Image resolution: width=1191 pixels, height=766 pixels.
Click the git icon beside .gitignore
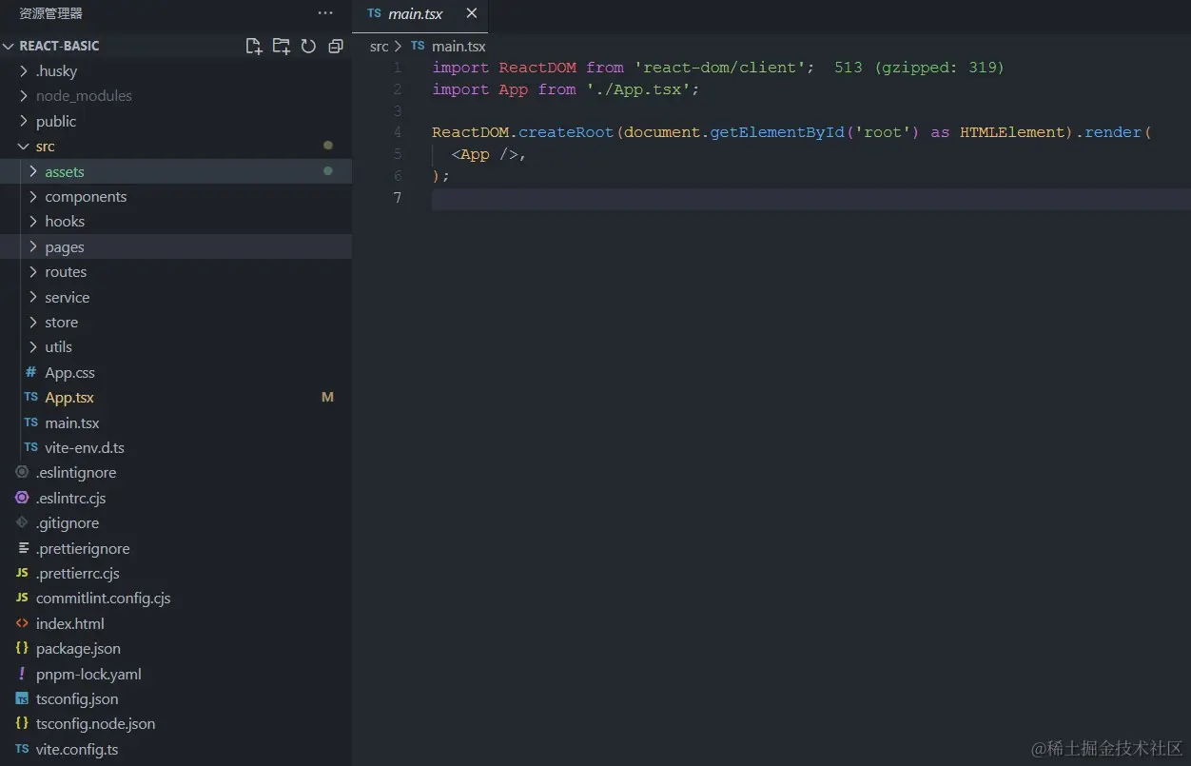click(22, 522)
